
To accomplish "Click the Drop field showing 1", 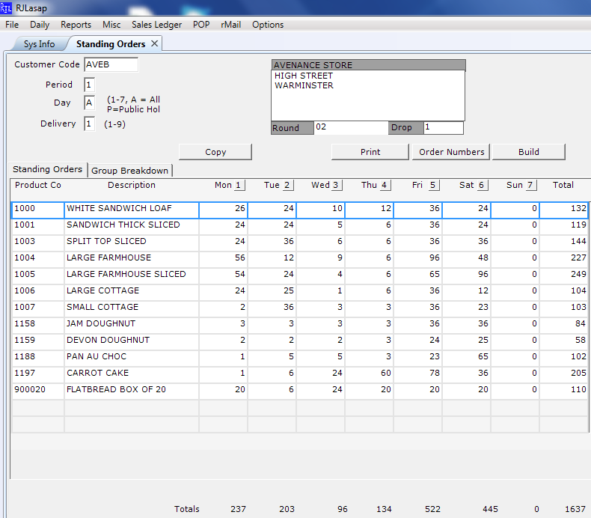I will [443, 127].
